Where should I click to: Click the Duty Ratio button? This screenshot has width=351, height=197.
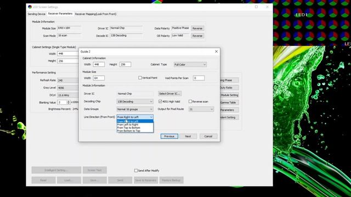[x=229, y=88]
